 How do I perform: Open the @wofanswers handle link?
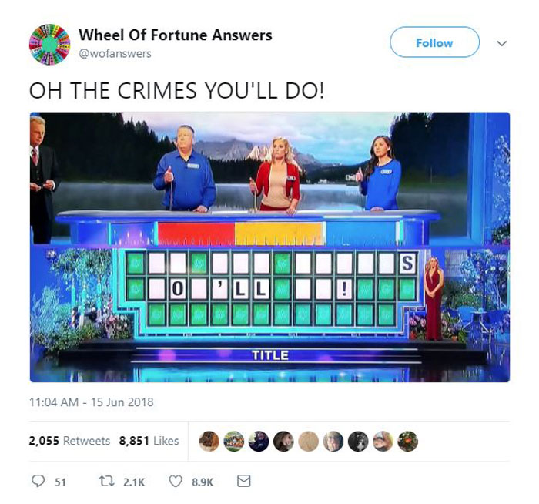[x=115, y=54]
